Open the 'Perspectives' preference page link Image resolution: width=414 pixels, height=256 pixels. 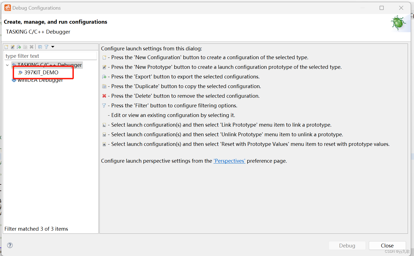point(229,161)
